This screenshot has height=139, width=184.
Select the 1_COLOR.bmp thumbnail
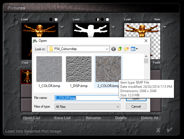49,69
